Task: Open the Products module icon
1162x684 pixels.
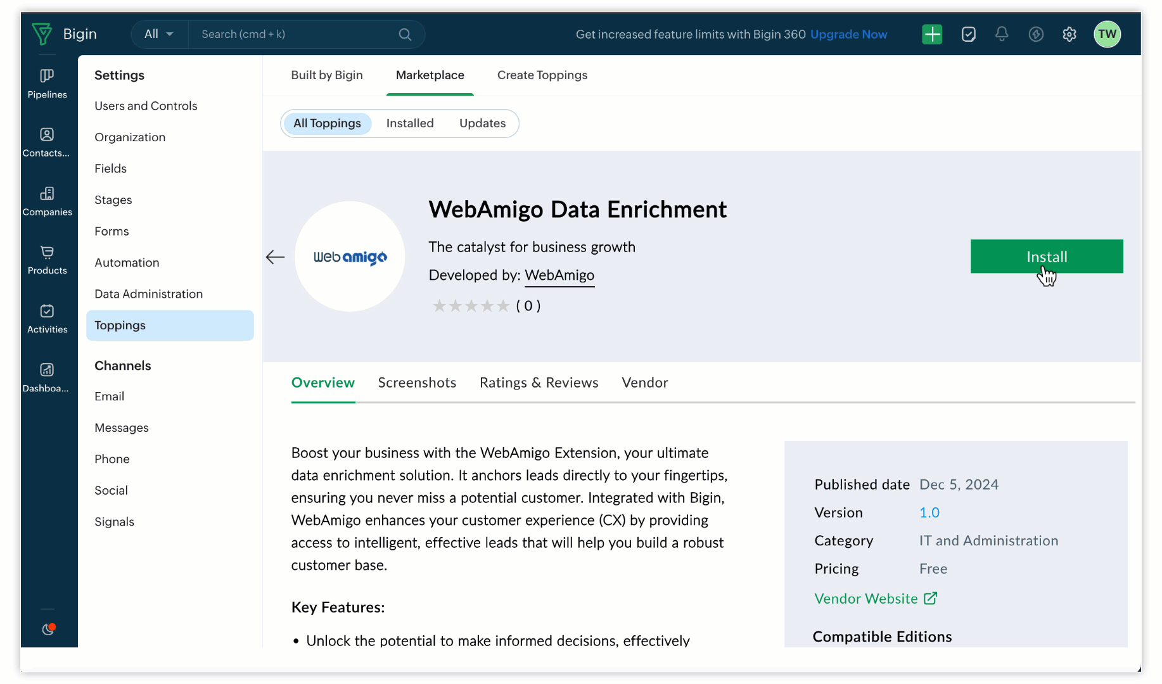Action: 47,260
